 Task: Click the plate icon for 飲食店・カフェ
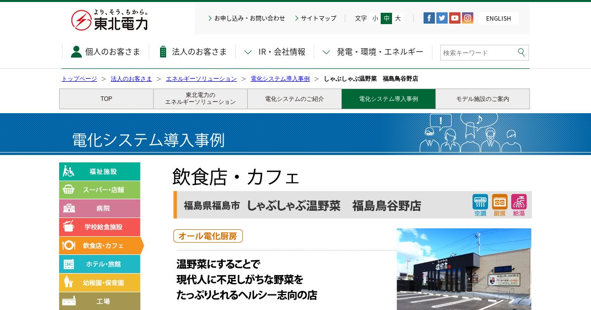click(x=68, y=245)
